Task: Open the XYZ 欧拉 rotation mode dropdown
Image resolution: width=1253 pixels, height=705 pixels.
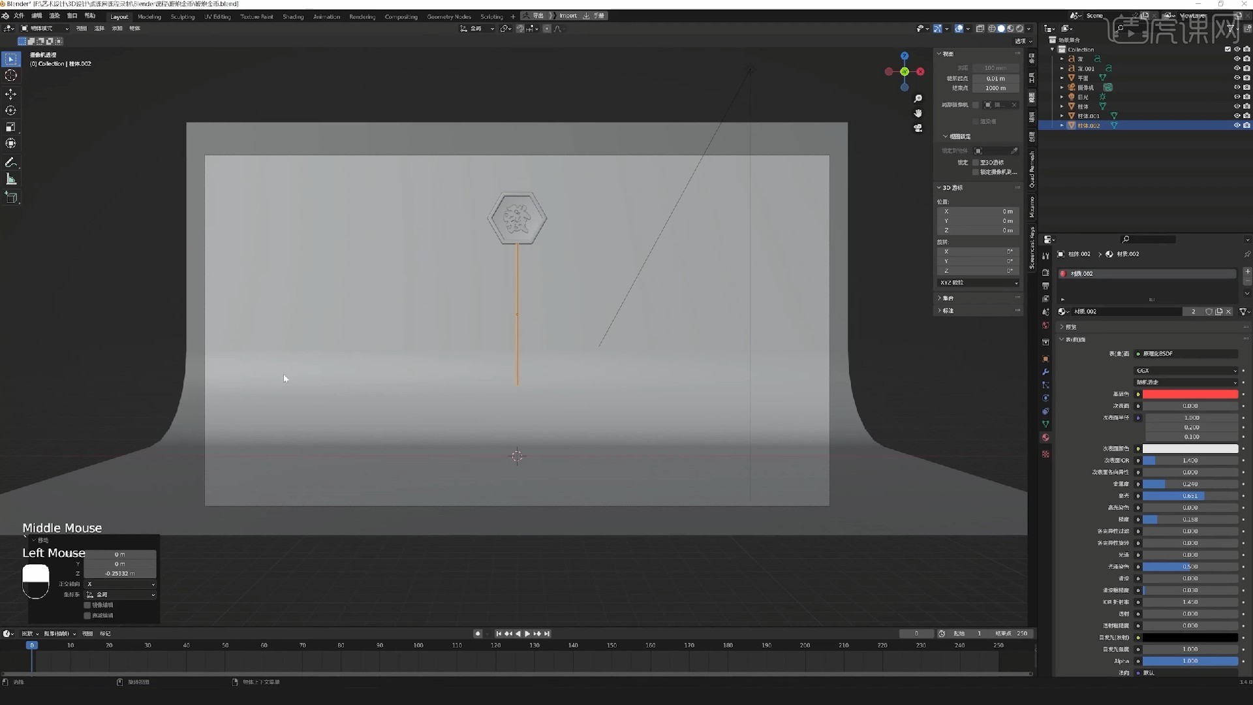Action: [x=978, y=283]
